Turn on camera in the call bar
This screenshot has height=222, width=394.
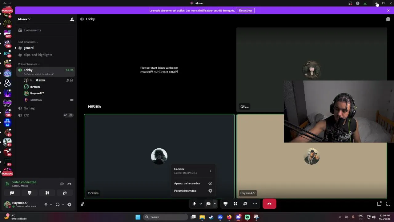pos(208,204)
